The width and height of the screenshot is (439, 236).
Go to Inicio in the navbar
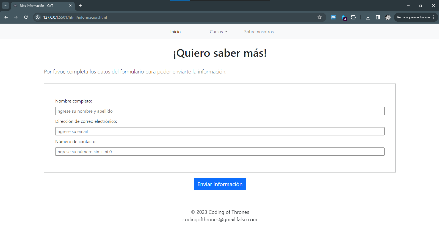[x=175, y=32]
